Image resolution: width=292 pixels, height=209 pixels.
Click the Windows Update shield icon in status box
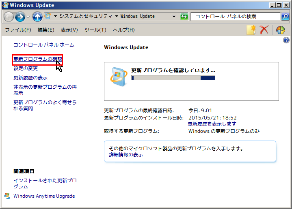119,77
